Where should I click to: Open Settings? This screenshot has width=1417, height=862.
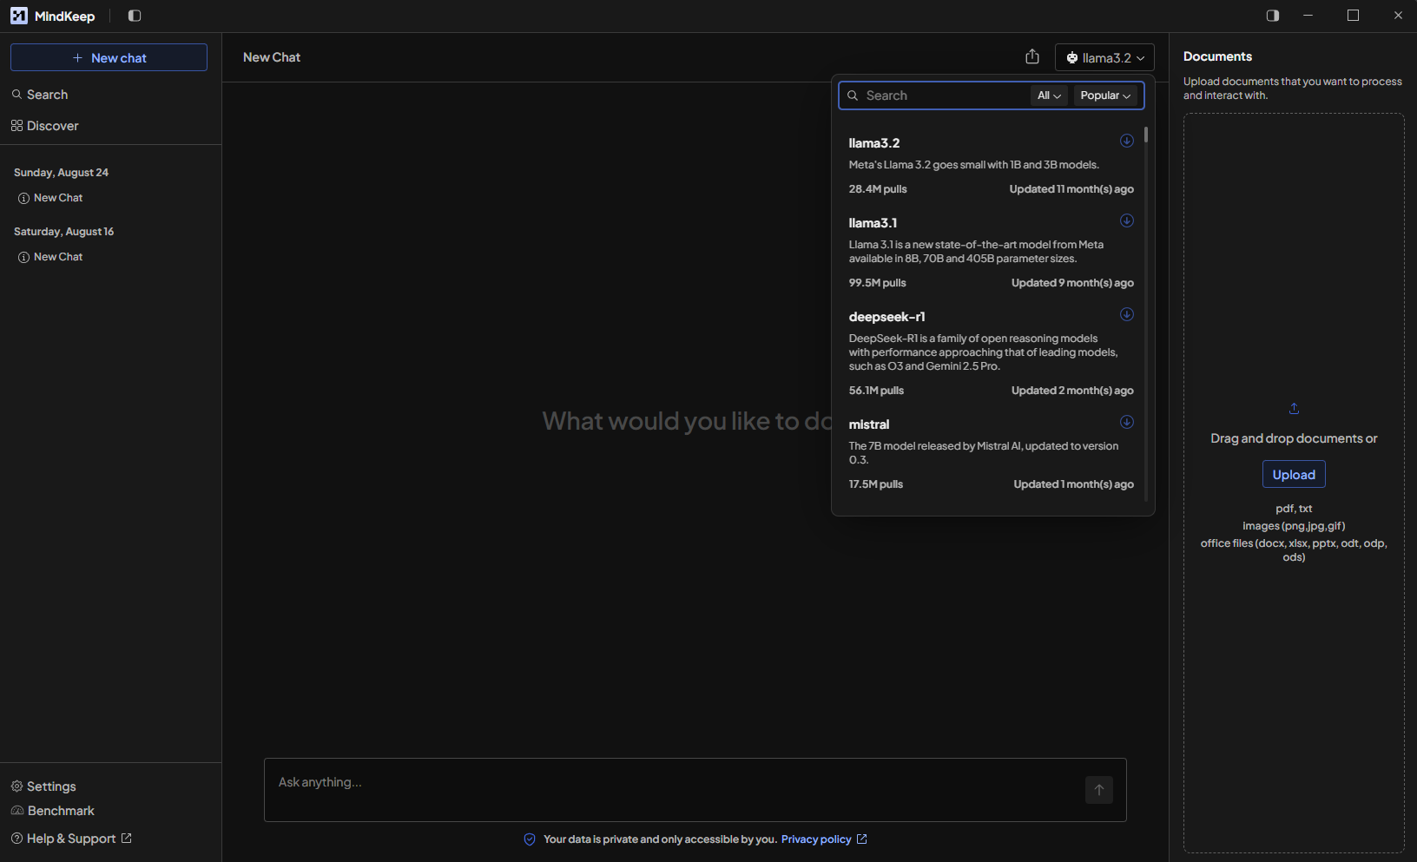(x=44, y=786)
